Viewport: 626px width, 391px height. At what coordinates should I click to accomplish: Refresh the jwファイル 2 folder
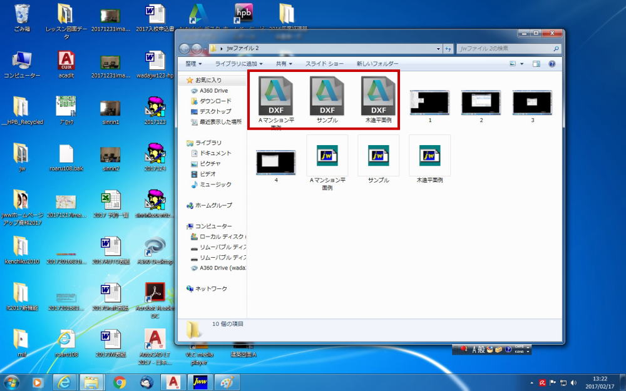[448, 49]
